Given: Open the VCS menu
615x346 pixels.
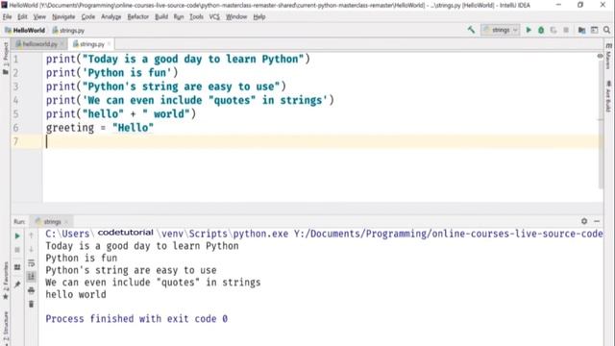Looking at the screenshot, I should [x=214, y=17].
